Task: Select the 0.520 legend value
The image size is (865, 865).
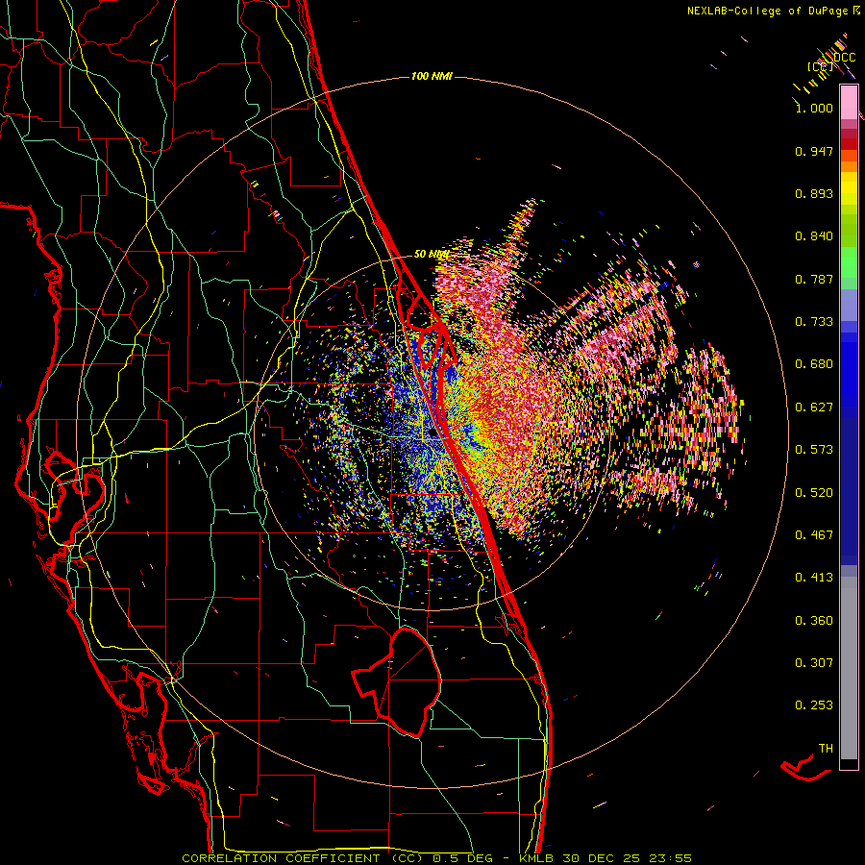Action: (x=814, y=493)
